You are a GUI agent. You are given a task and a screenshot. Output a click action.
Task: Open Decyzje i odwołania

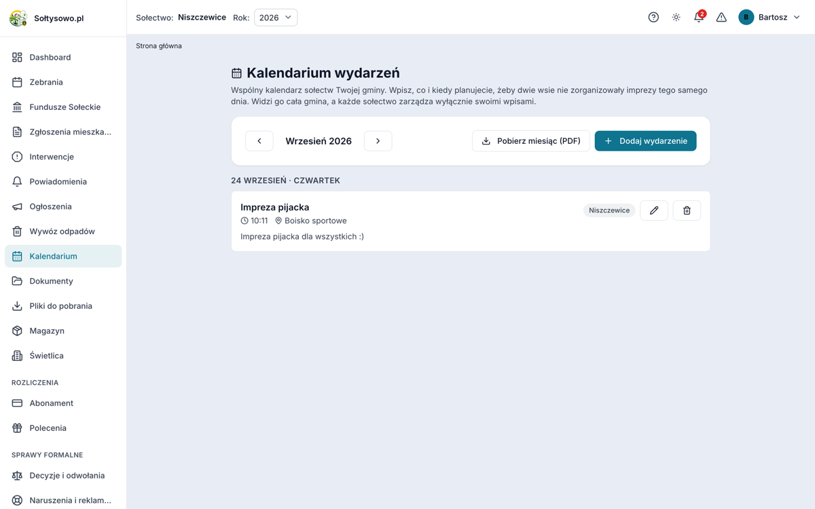(63, 476)
